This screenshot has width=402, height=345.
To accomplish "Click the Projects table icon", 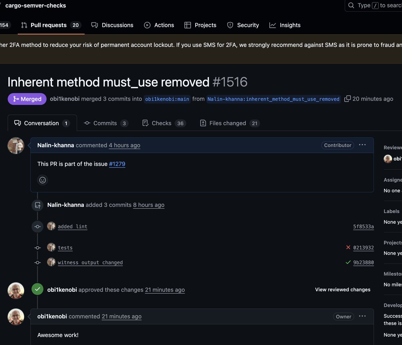I will pos(188,25).
